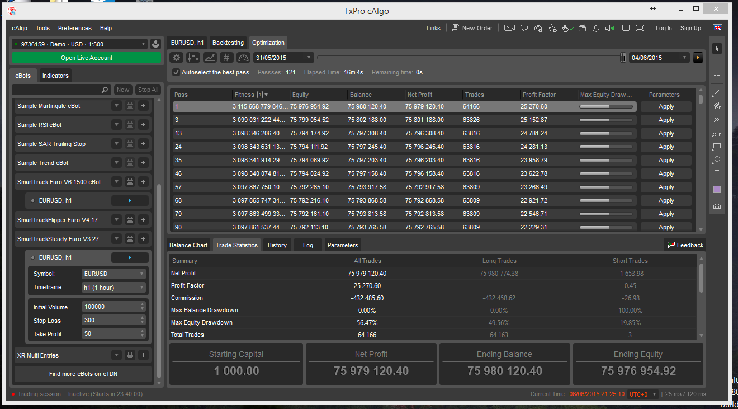
Task: Enter full screen mode icon
Action: 640,28
